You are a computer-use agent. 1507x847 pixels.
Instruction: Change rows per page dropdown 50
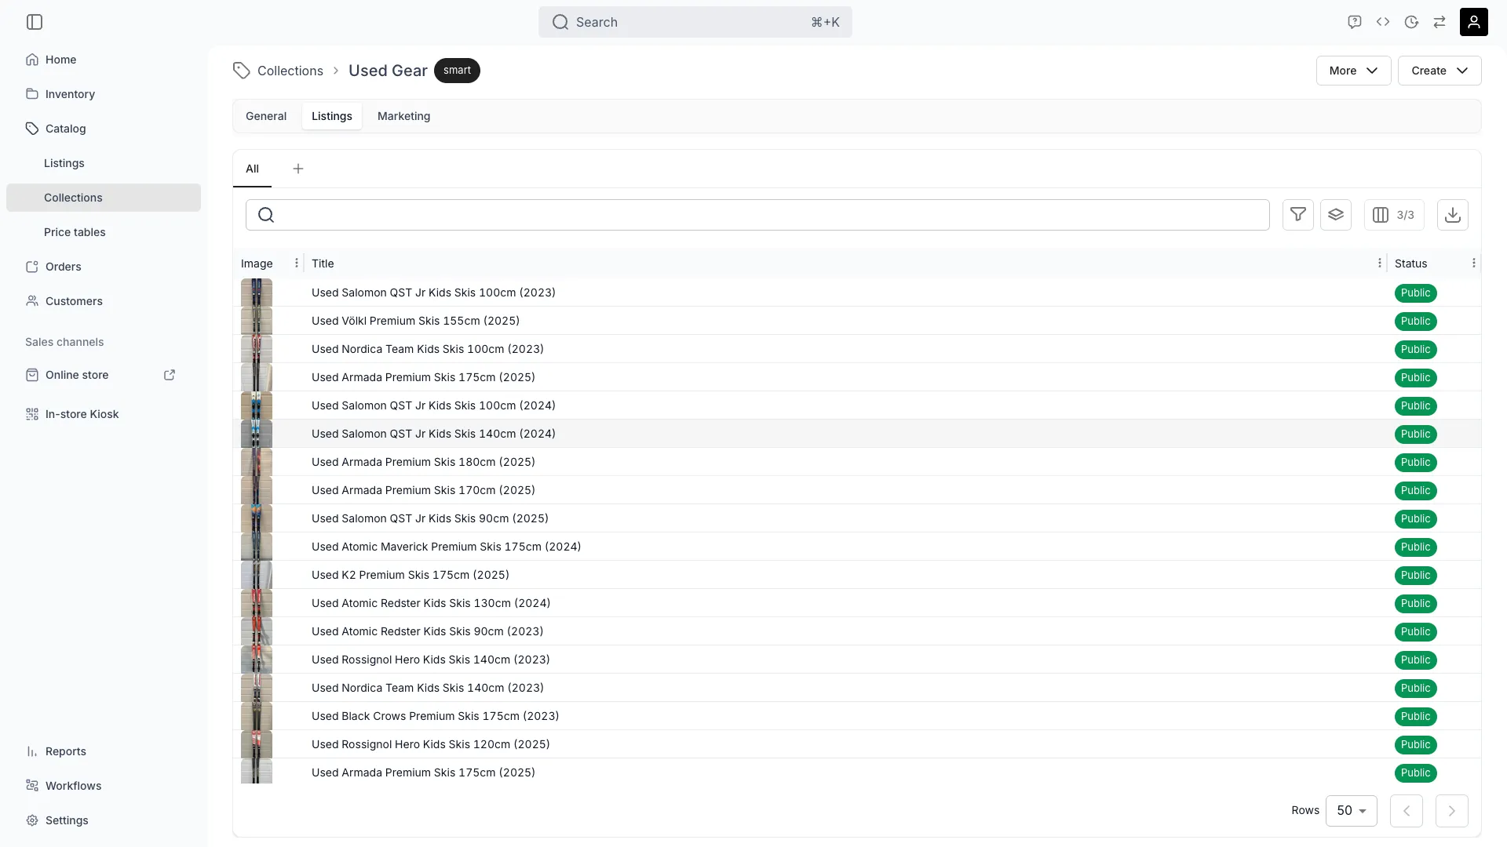[x=1351, y=811]
